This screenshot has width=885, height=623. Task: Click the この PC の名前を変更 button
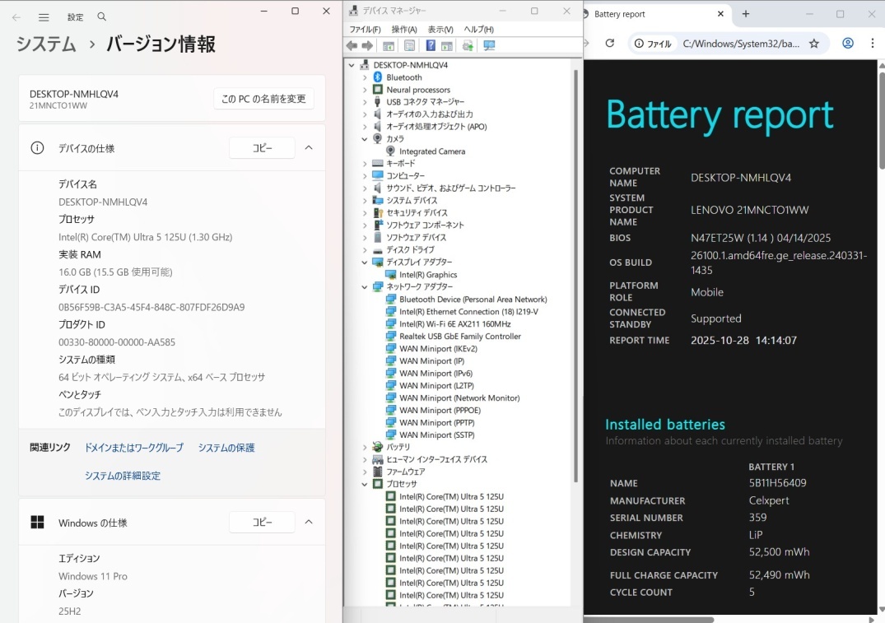point(263,99)
